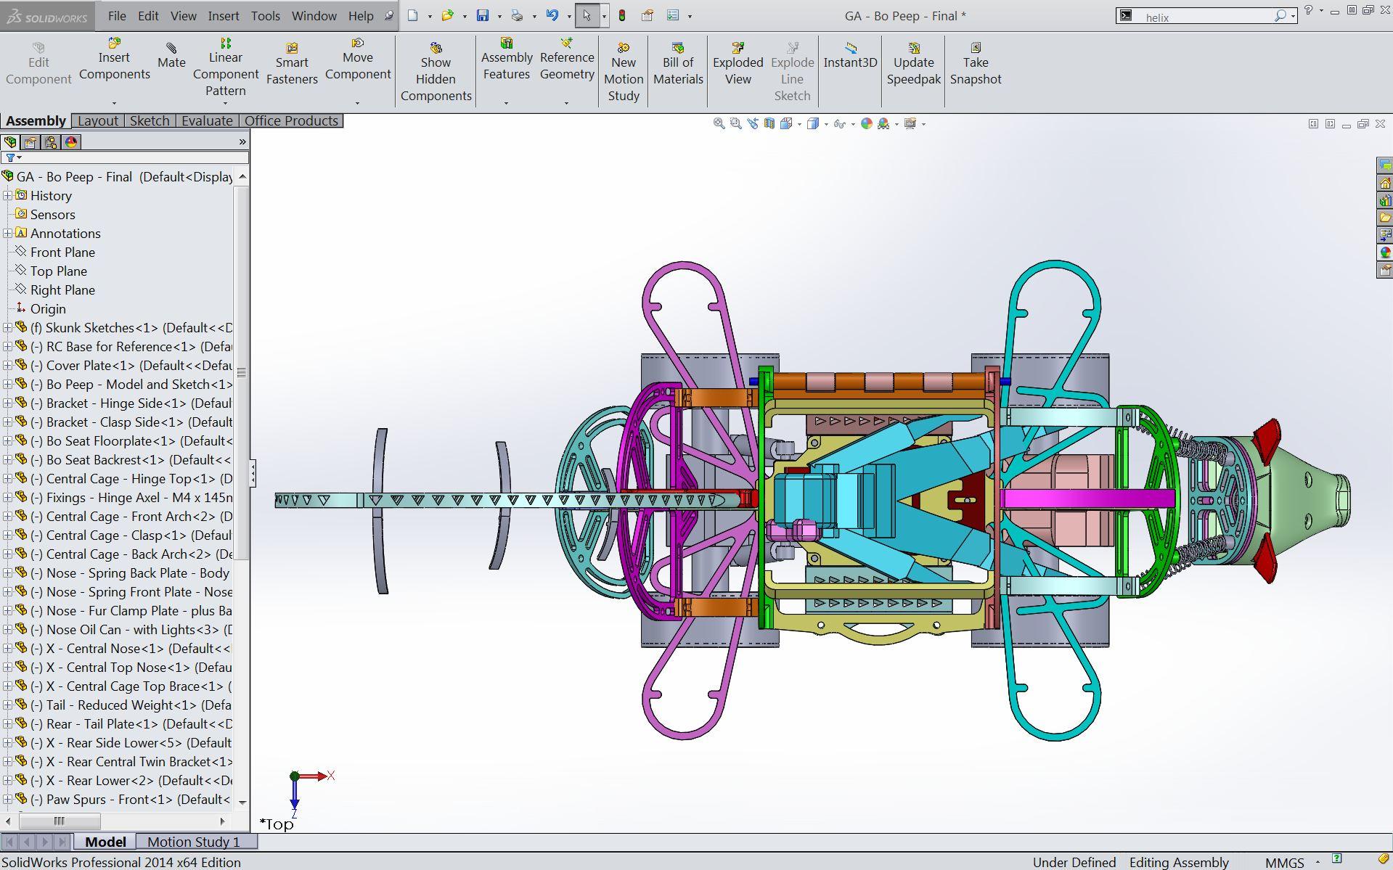Insert Bill of Materials

click(x=678, y=63)
